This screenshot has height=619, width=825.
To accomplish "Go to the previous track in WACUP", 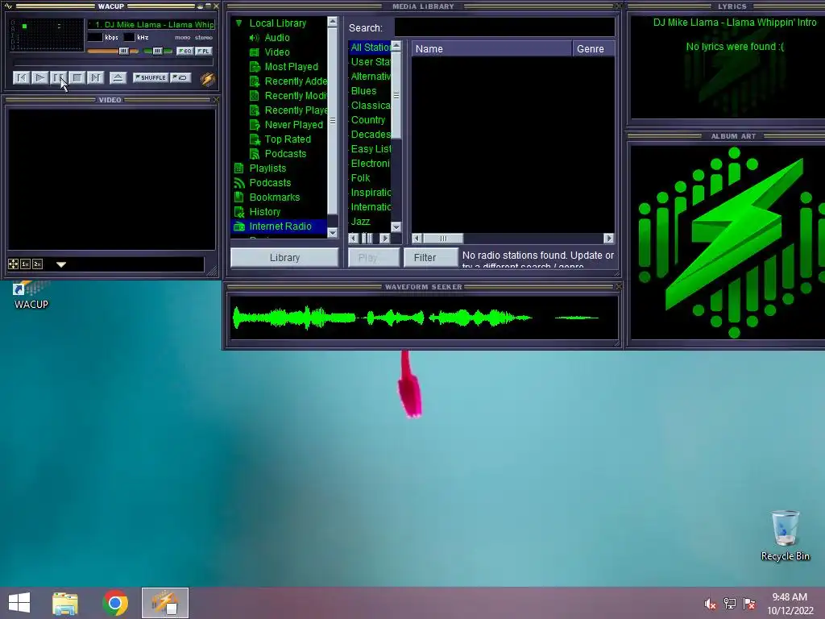I will [x=21, y=78].
